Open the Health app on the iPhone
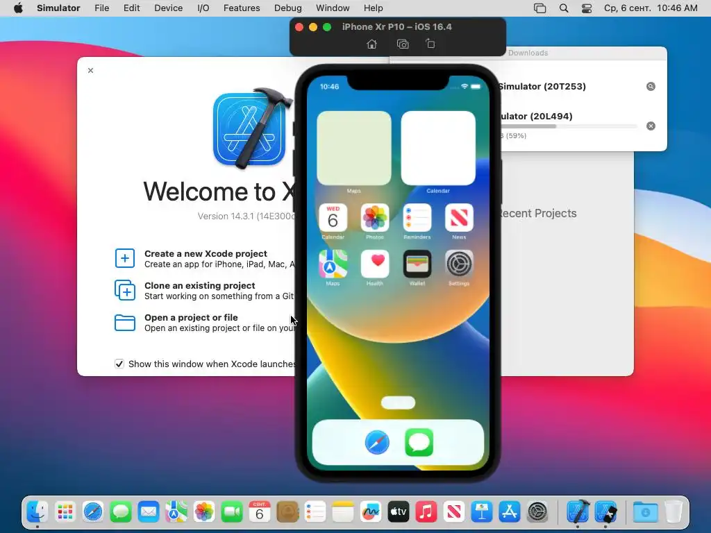Screen dimensions: 711x533 (x=374, y=264)
